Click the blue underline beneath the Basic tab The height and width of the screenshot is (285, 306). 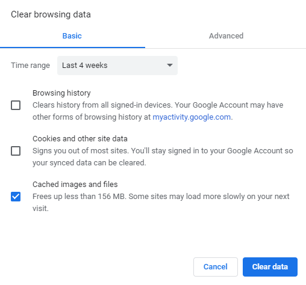(x=72, y=47)
